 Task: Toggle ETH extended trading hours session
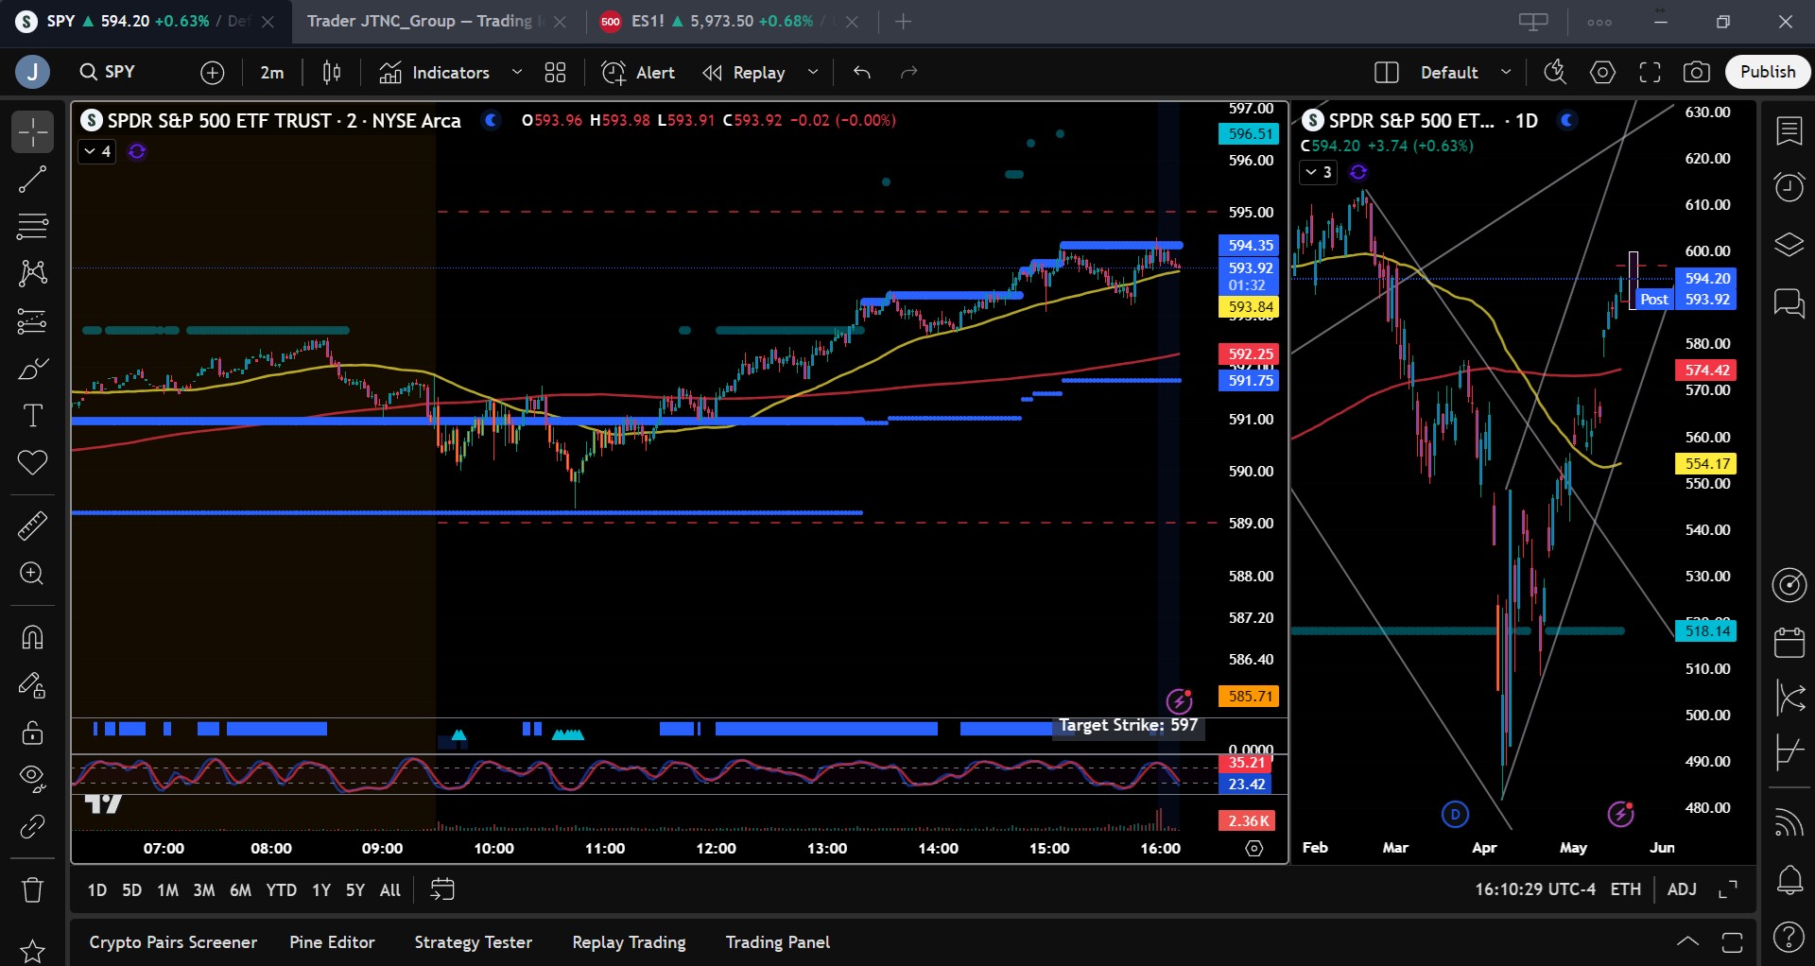click(1626, 889)
